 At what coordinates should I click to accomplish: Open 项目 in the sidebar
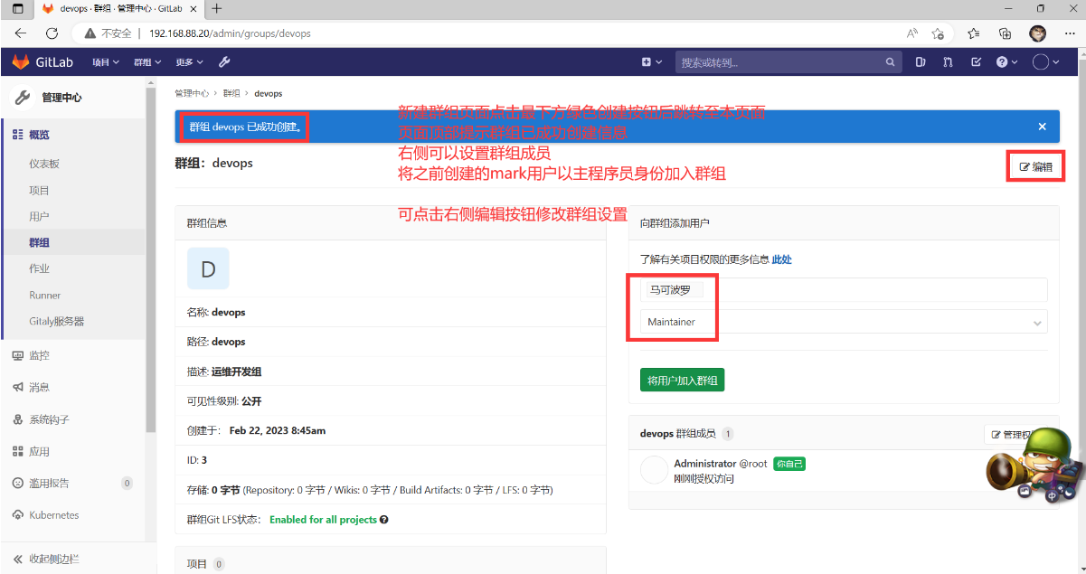point(39,190)
